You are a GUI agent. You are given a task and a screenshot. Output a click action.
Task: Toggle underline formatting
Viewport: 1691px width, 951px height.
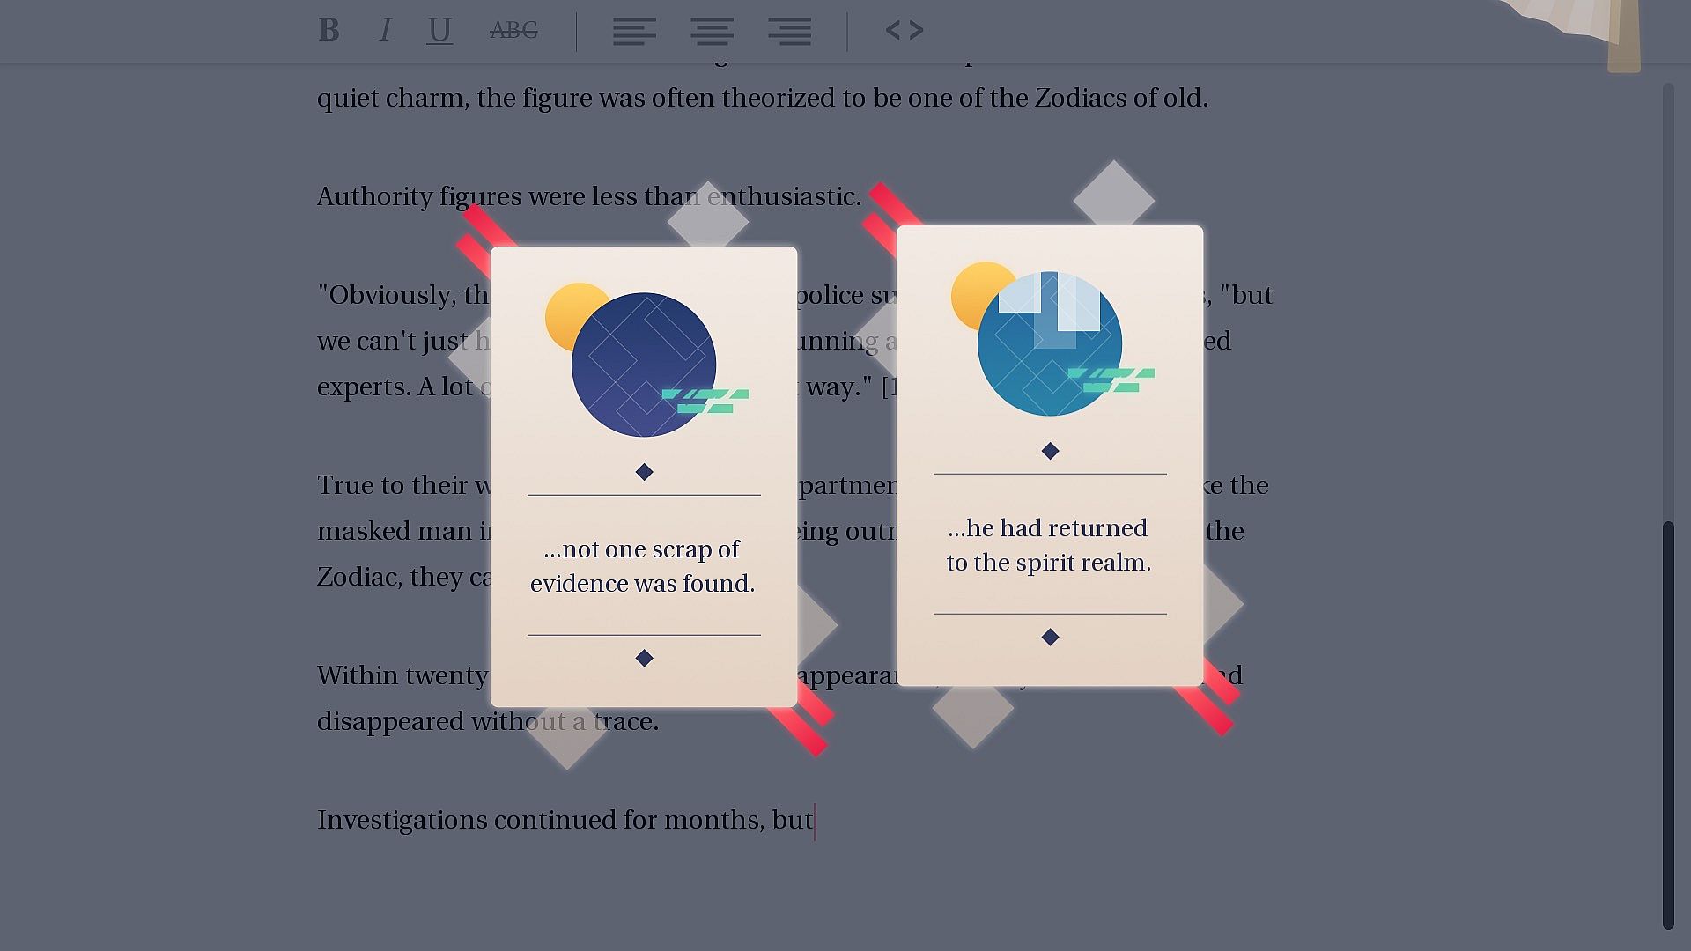coord(439,31)
